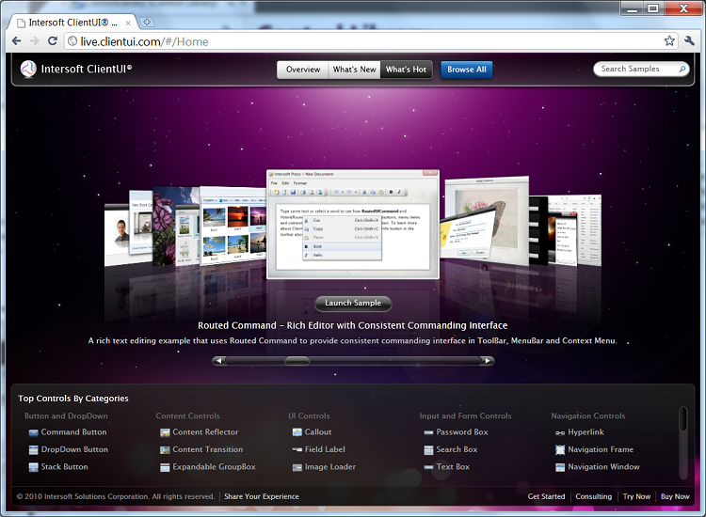Click the Launch Sample button
Viewport: 706px width, 517px height.
tap(353, 303)
